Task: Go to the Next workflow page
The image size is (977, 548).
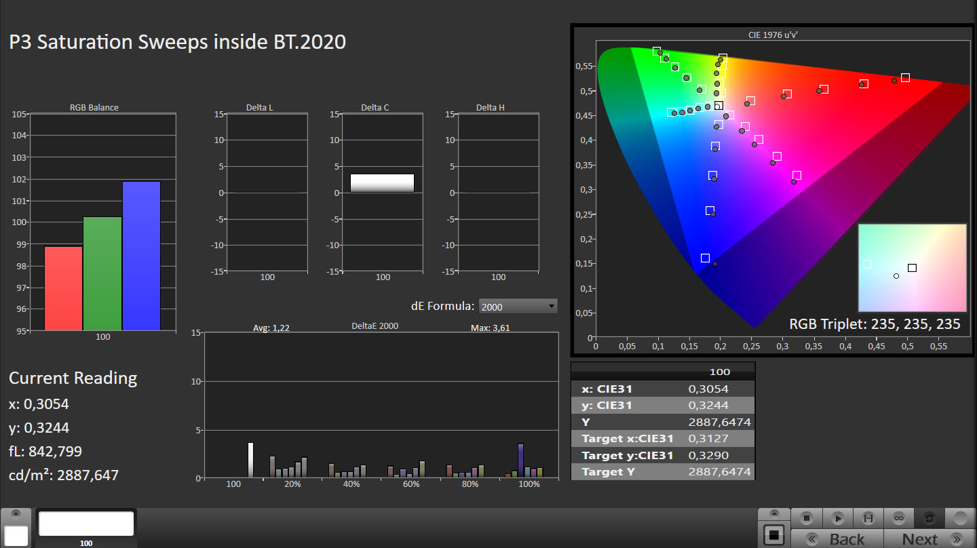Action: click(x=920, y=539)
